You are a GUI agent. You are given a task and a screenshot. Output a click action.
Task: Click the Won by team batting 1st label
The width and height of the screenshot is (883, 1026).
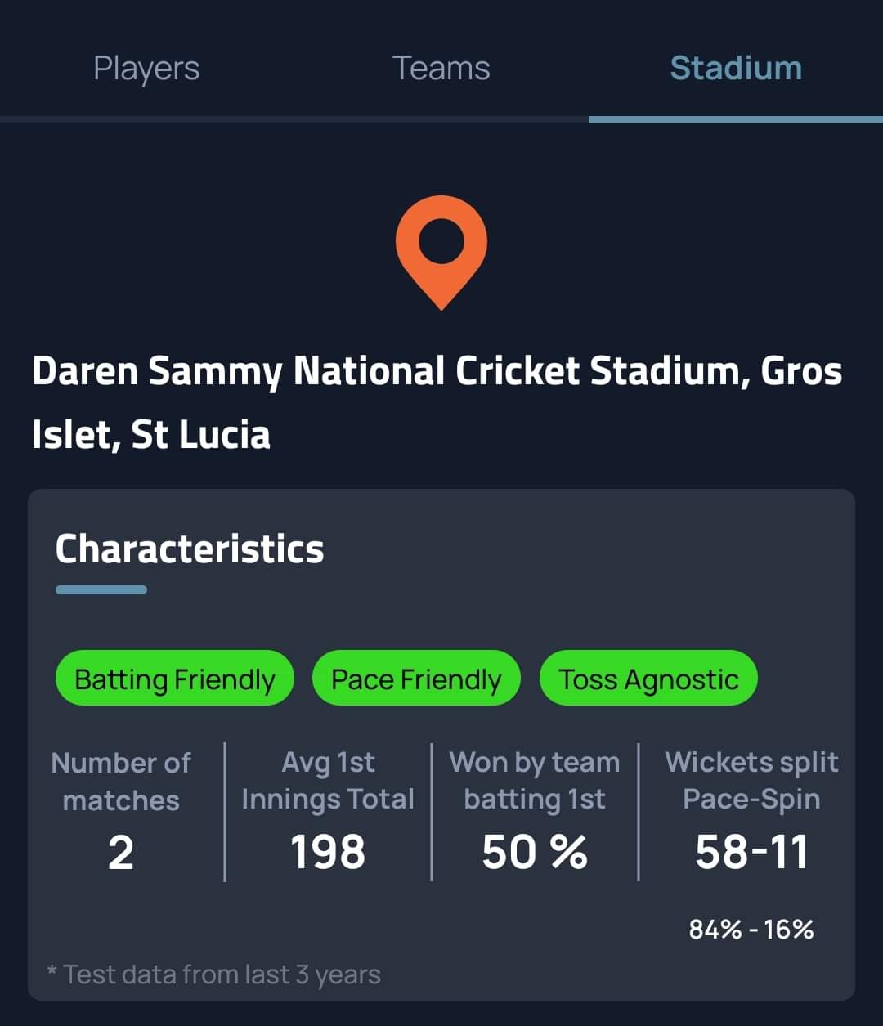tap(535, 781)
